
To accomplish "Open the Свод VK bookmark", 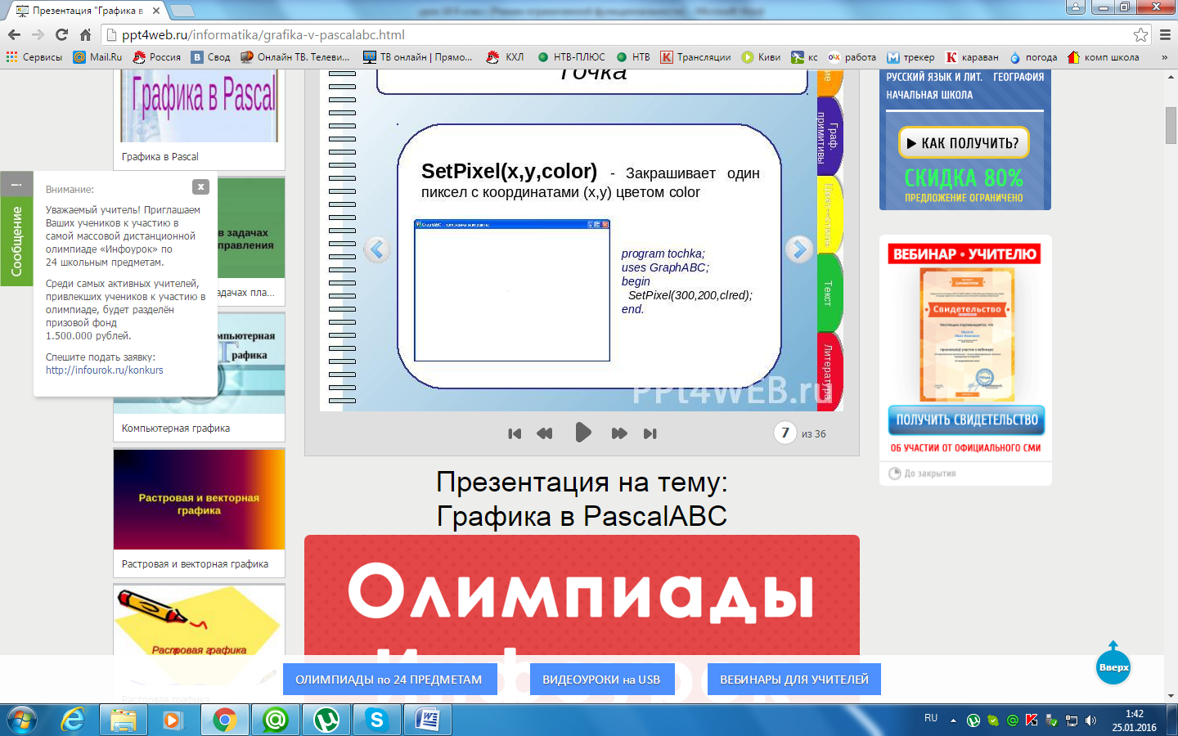I will (211, 57).
